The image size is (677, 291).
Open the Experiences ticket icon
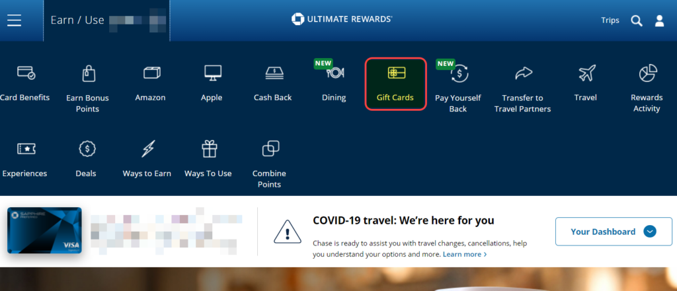click(26, 149)
